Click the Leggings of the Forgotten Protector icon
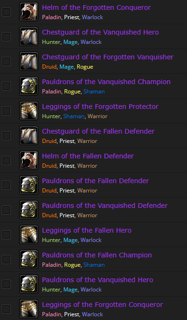The width and height of the screenshot is (187, 320). tap(29, 111)
